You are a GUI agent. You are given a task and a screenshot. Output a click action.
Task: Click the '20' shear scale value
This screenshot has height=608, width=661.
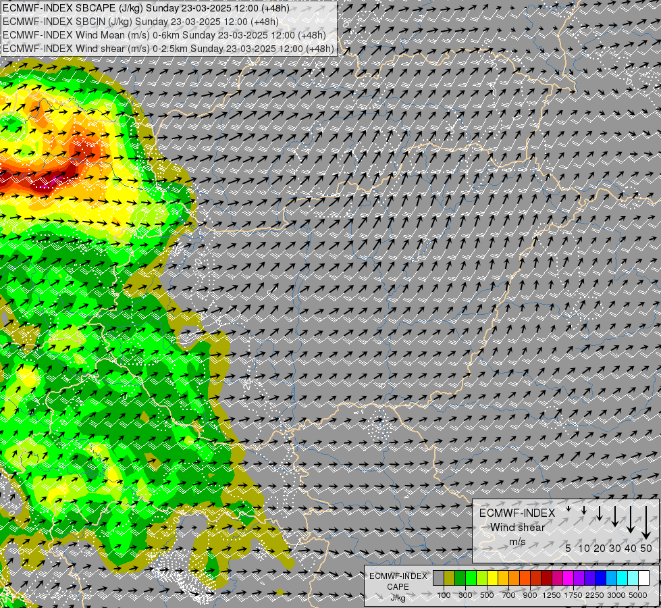point(600,548)
